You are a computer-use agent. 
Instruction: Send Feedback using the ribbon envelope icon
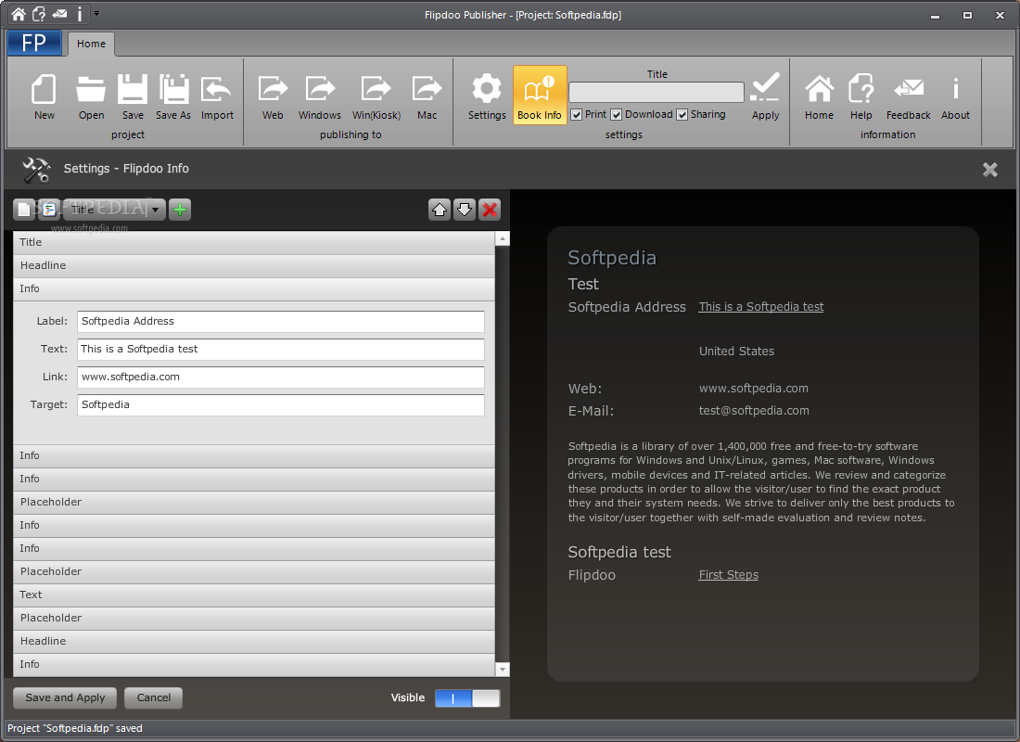pos(908,96)
